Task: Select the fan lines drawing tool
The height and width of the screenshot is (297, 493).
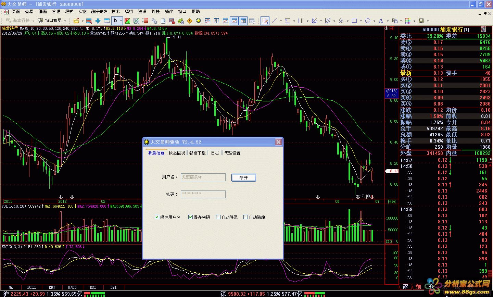Action: [314, 21]
